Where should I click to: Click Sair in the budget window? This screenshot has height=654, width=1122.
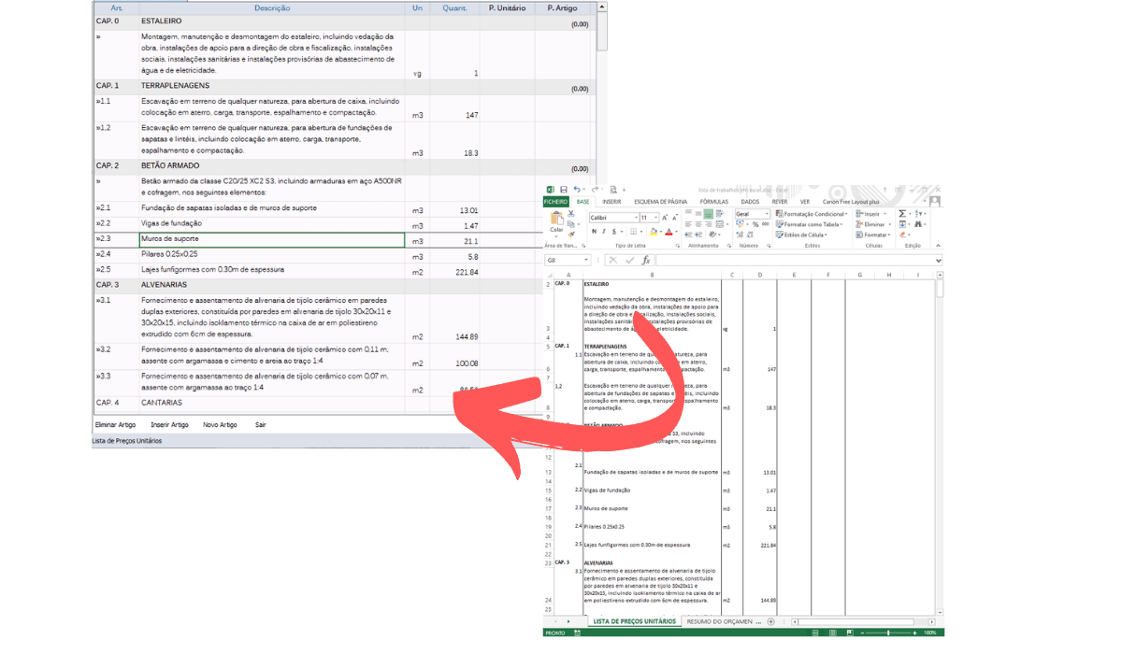(x=260, y=425)
